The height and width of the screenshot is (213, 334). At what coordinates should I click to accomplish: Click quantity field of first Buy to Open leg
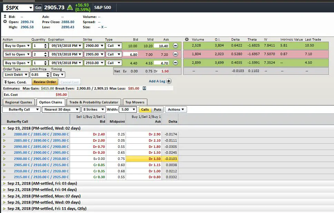pyautogui.click(x=38, y=46)
